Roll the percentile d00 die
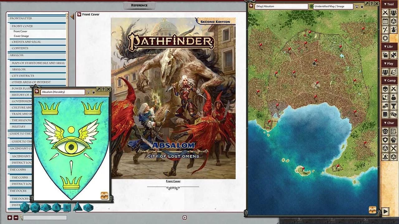The height and width of the screenshot is (224, 399). pyautogui.click(x=88, y=208)
